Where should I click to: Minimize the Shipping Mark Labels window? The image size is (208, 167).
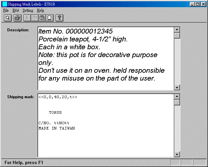coord(192,4)
